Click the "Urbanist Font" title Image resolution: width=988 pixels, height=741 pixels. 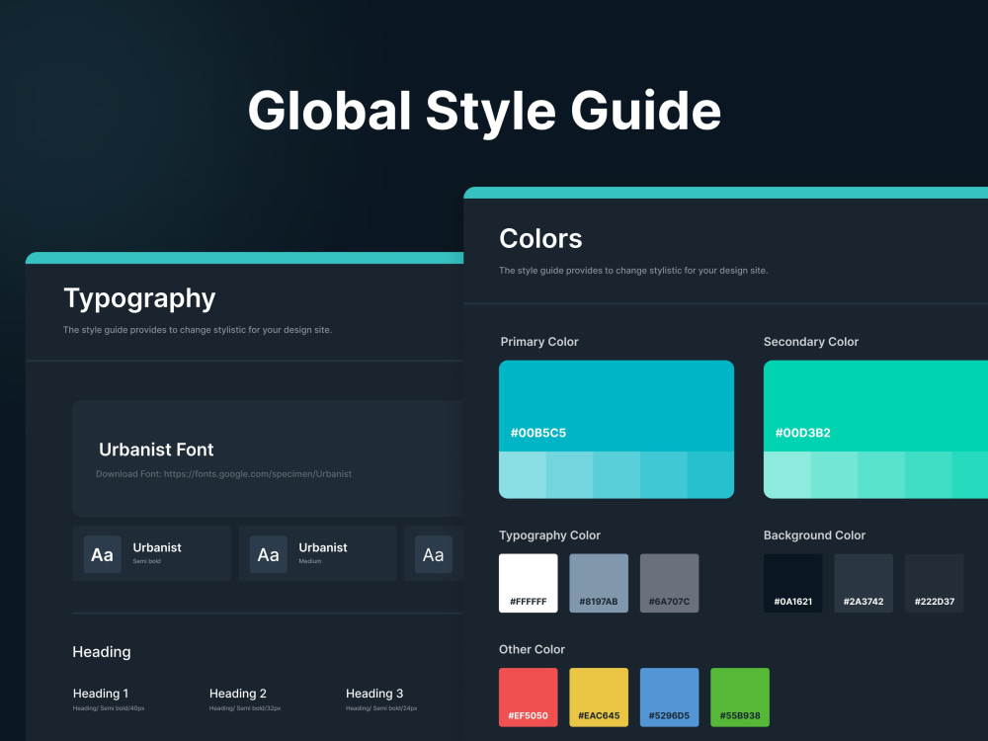156,450
